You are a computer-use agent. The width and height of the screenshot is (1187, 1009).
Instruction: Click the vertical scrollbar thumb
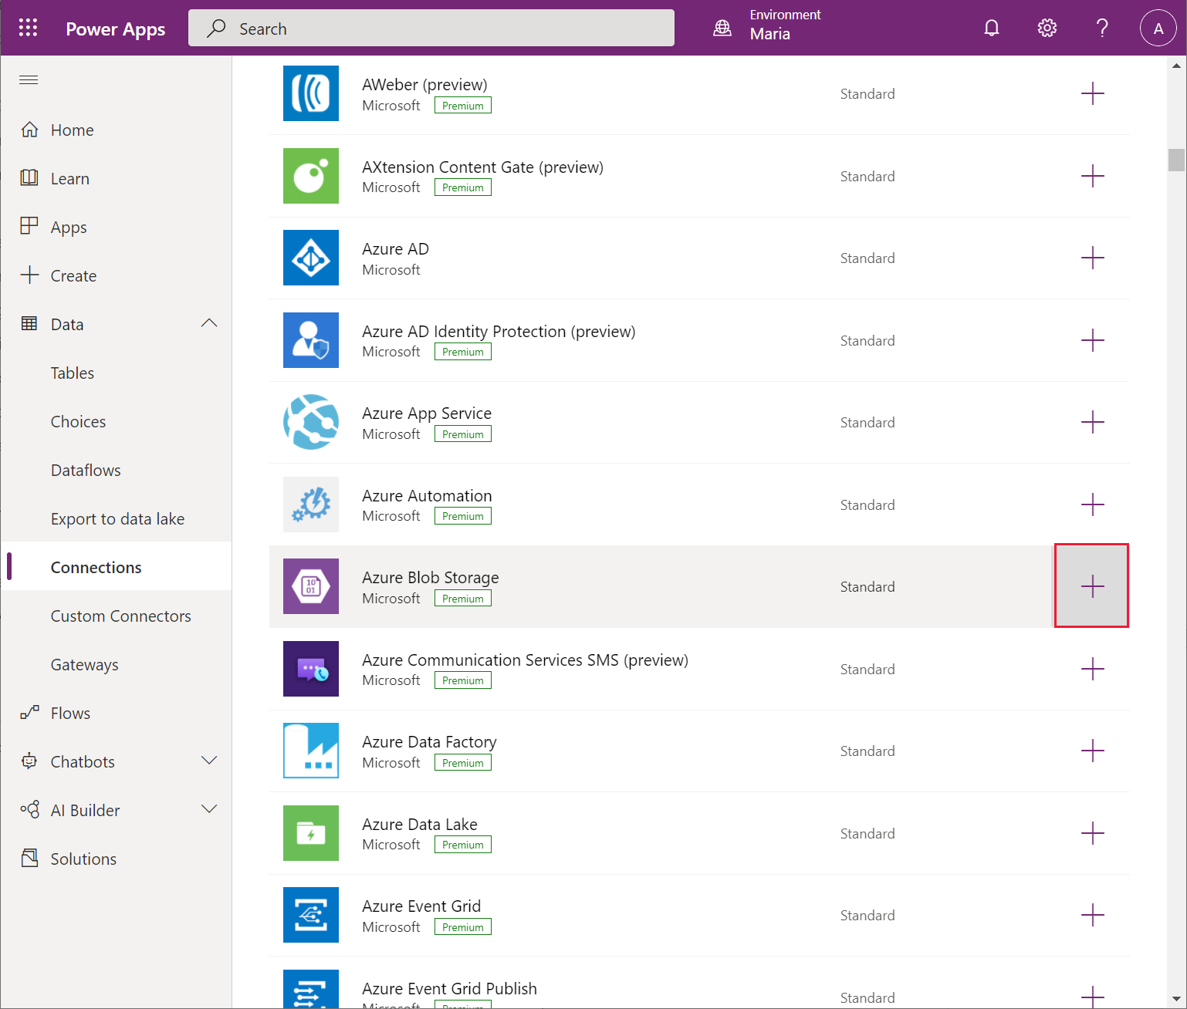(1176, 160)
